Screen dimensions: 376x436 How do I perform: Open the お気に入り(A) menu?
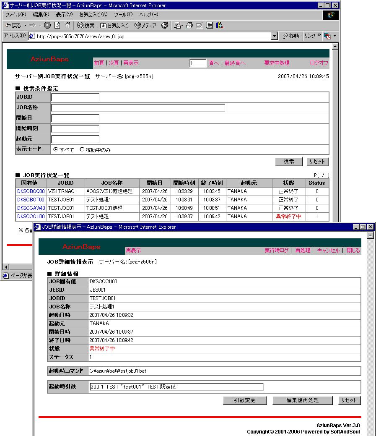93,14
